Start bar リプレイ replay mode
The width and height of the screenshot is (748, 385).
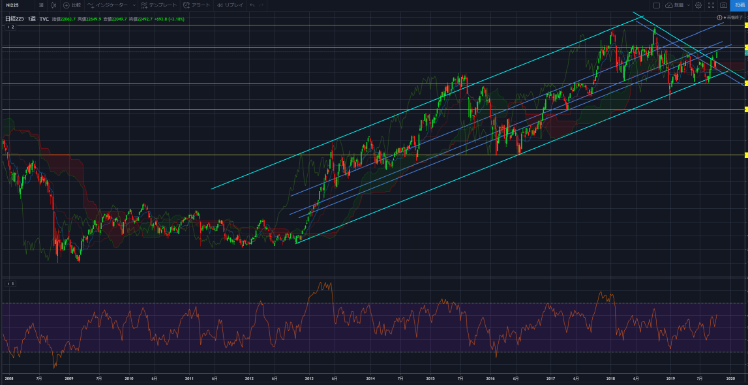click(230, 5)
